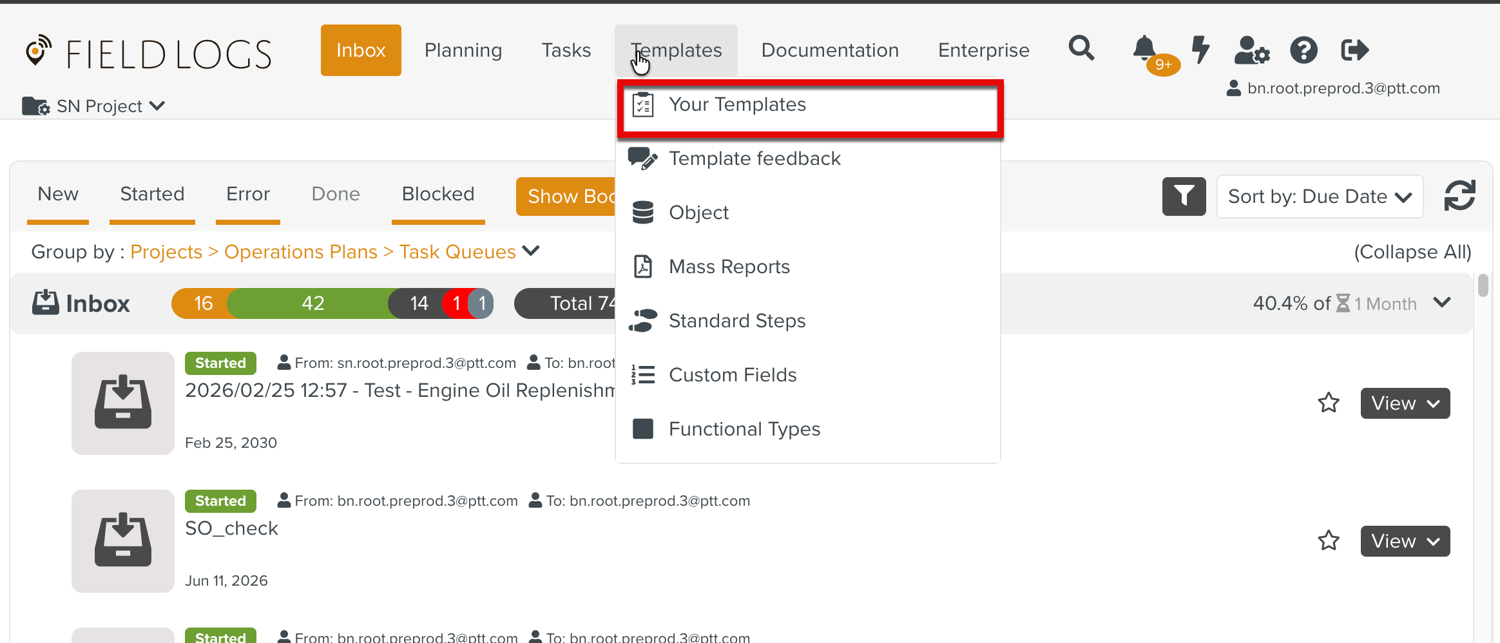1500x643 pixels.
Task: Open user settings icon with gear
Action: coord(1251,50)
